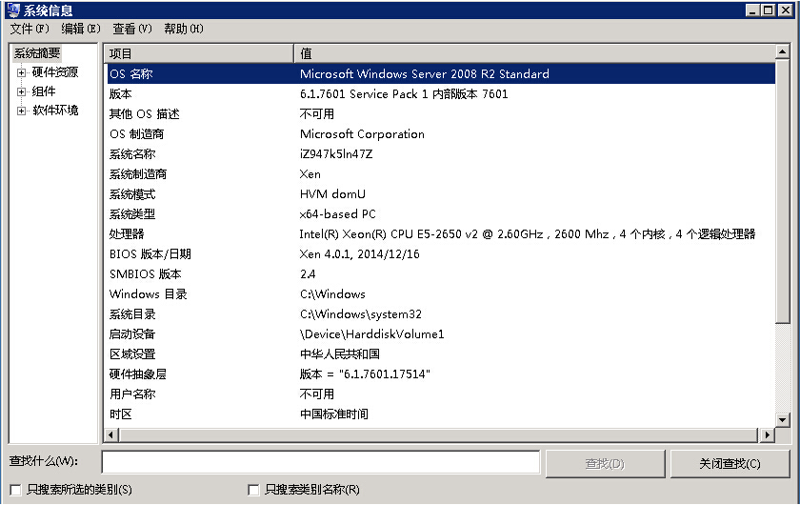The height and width of the screenshot is (505, 800).
Task: Click the horizontal scrollbar right arrow
Action: 767,435
